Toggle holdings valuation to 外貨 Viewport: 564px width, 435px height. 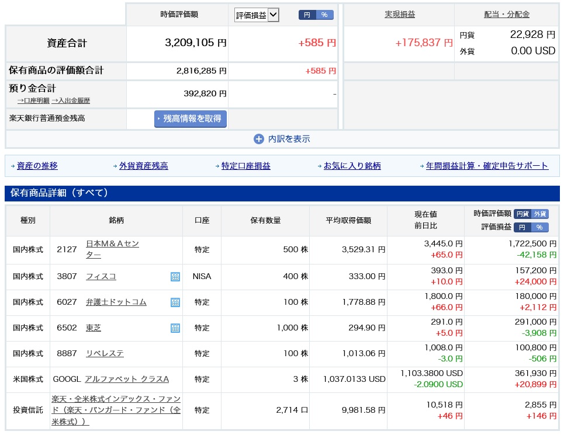[540, 214]
